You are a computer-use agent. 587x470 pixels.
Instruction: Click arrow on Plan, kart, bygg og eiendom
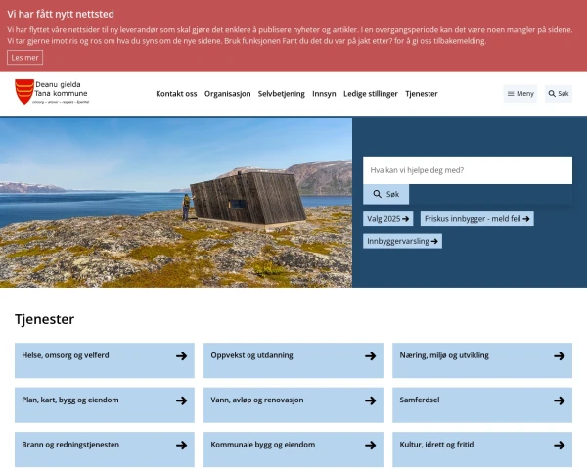coord(181,400)
